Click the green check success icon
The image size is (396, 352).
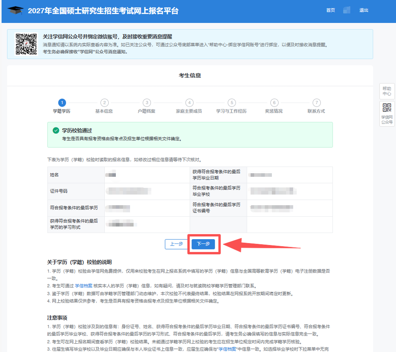(56, 131)
